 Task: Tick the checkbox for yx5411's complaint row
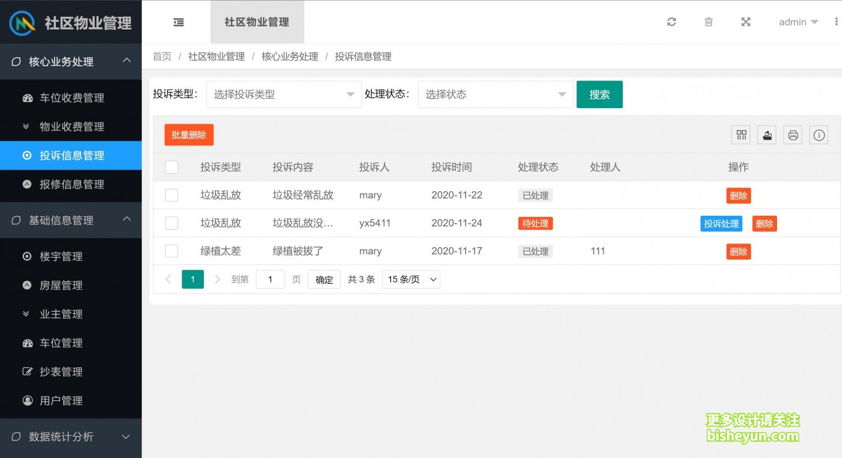pos(171,223)
